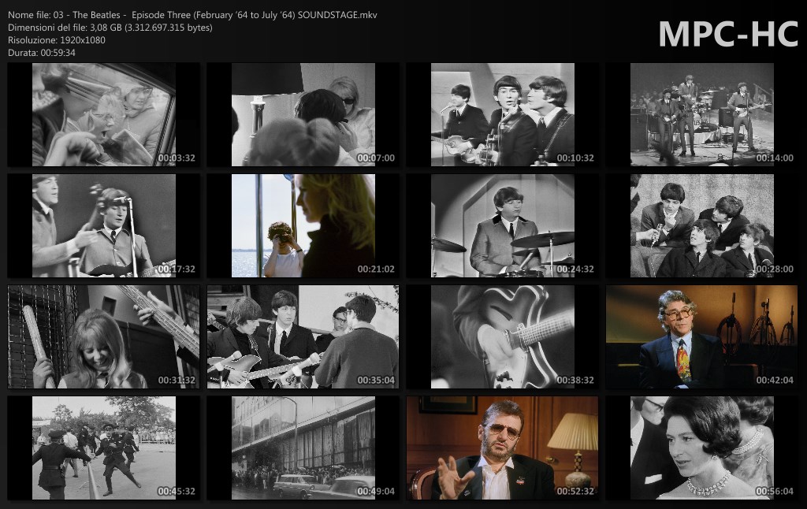Click the interview frame with colorful tie man

click(x=701, y=336)
